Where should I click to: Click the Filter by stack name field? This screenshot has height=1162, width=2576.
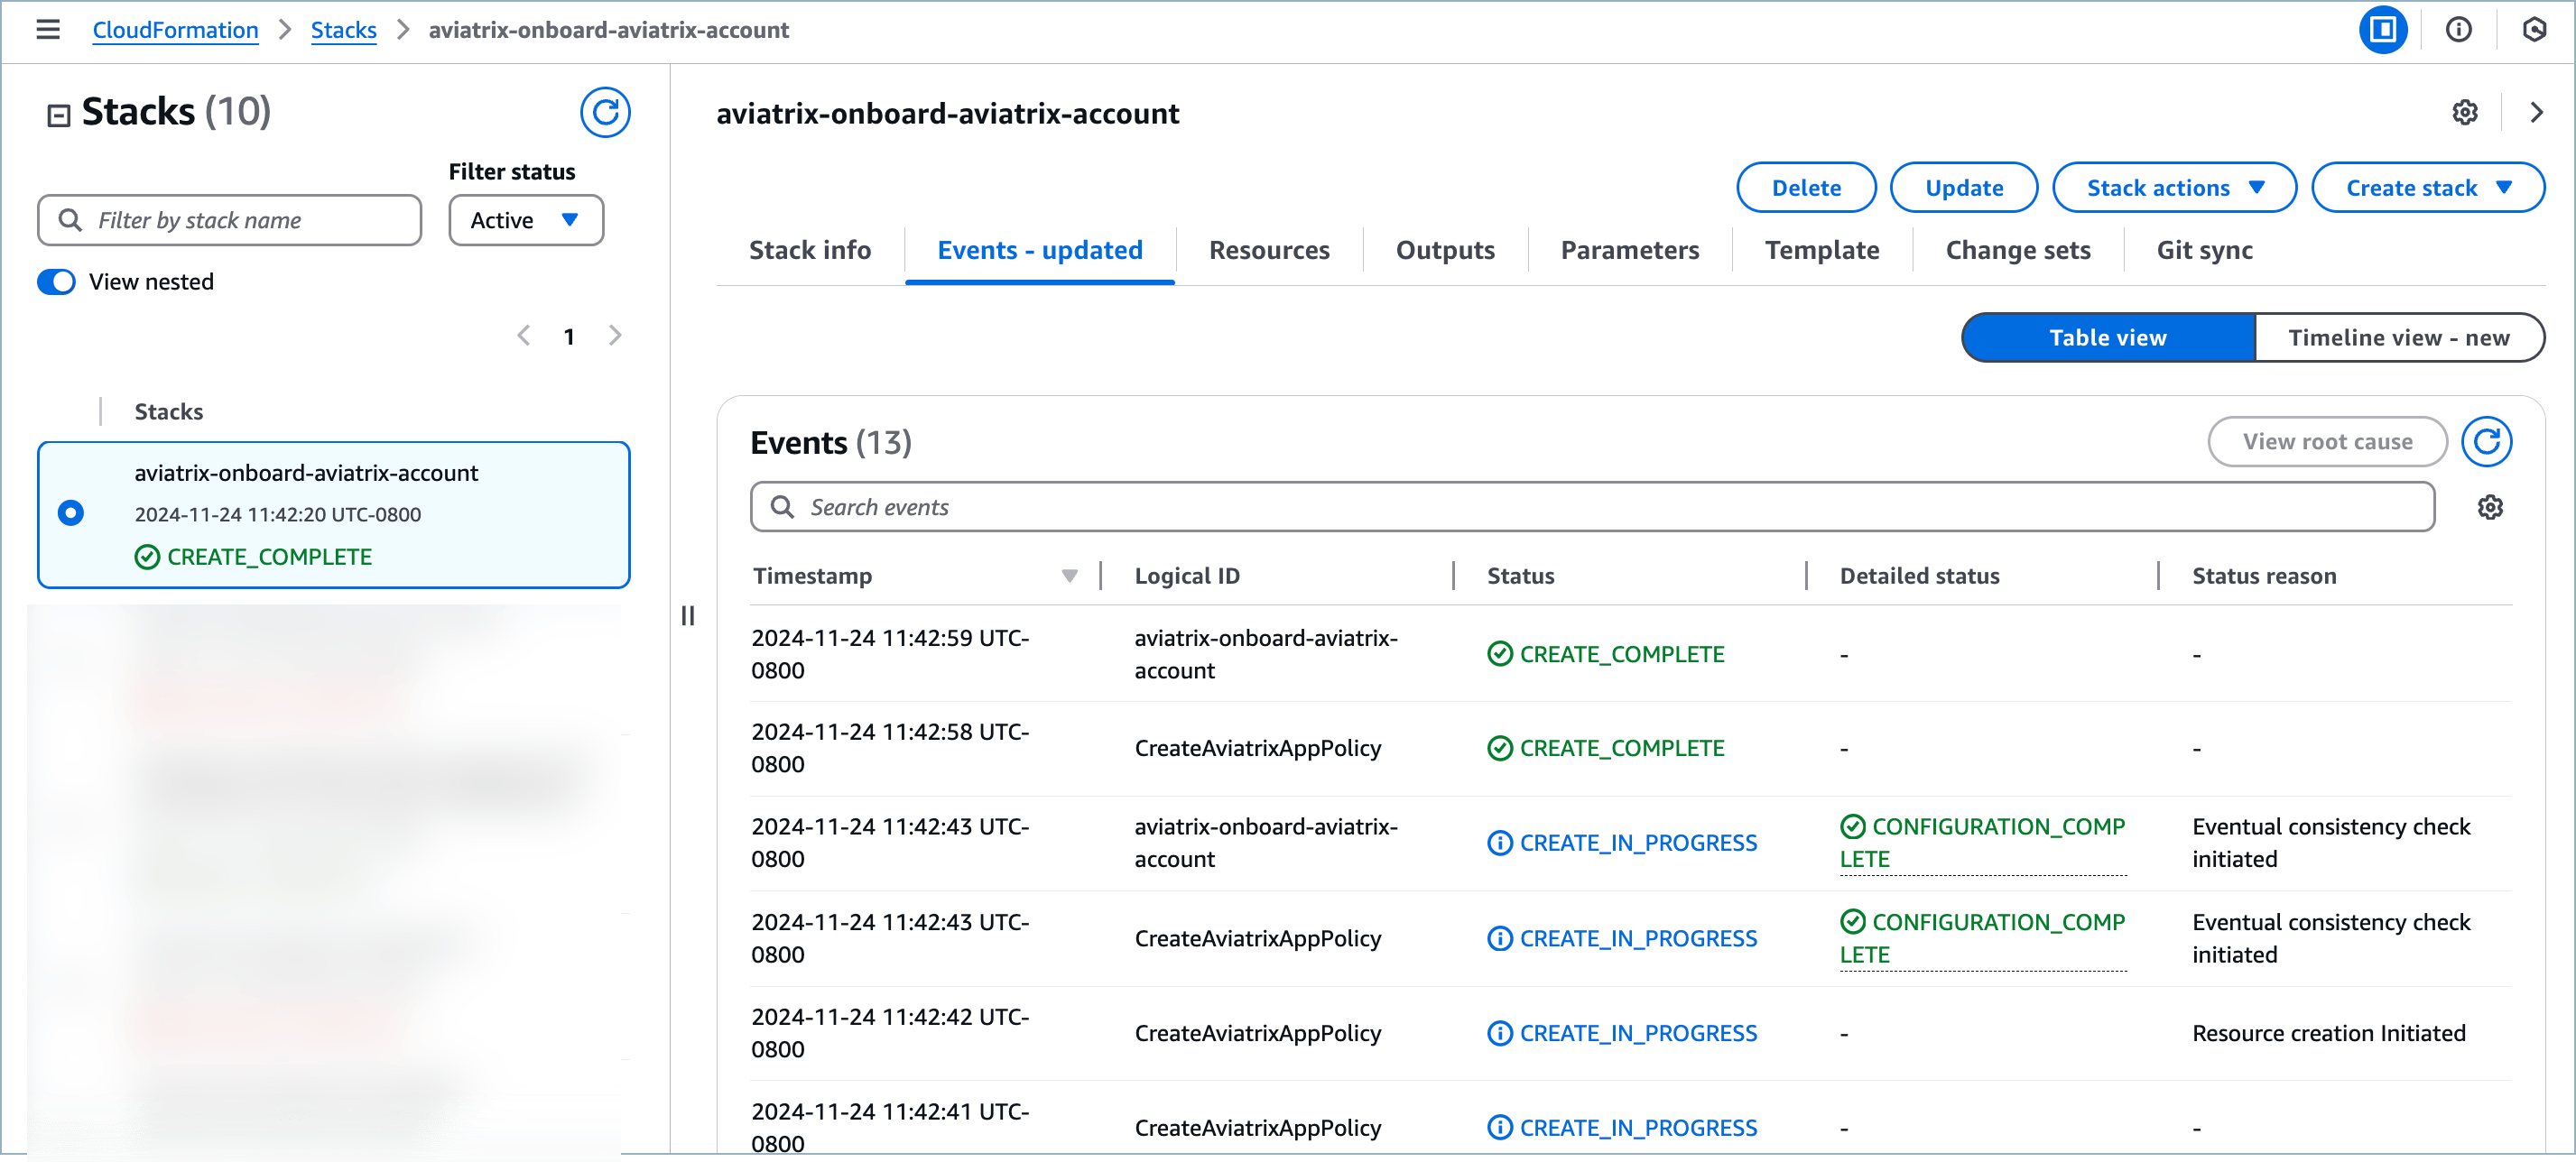coord(229,220)
